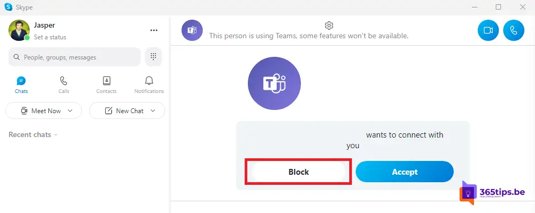
Task: Click the Teams avatar in the chat header
Action: [x=192, y=30]
